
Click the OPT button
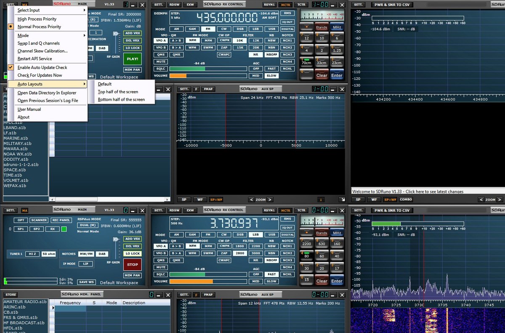(21, 220)
